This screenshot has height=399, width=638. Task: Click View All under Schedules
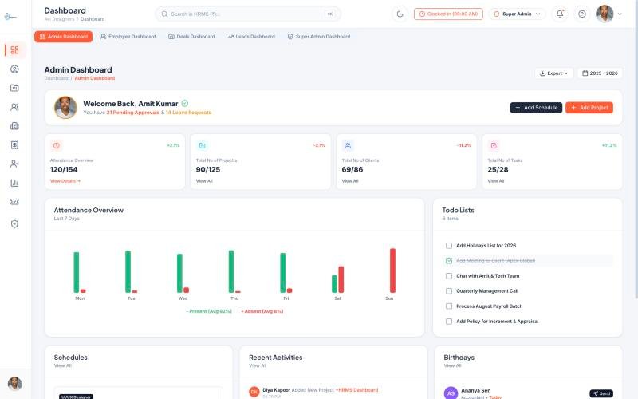(x=63, y=365)
